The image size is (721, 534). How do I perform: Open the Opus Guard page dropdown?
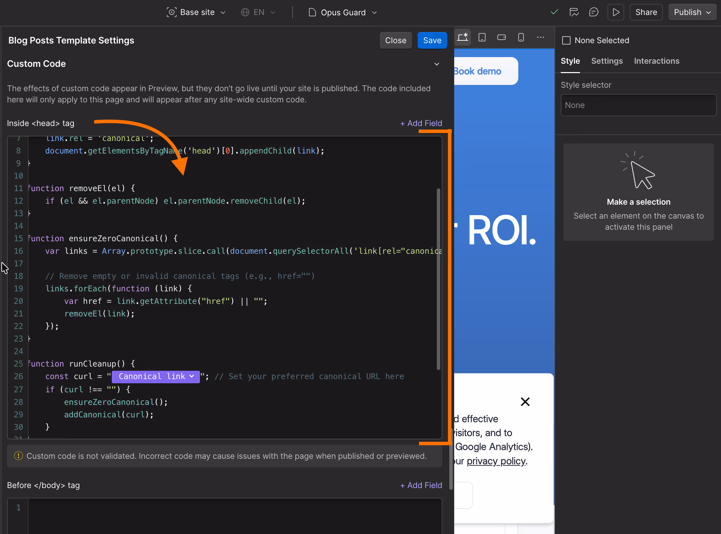coord(343,13)
